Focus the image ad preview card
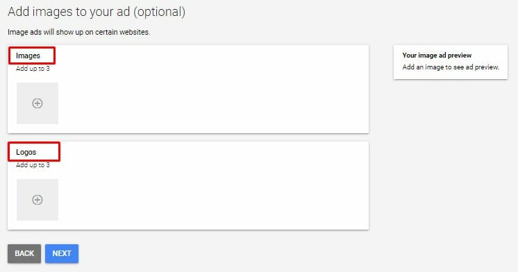Image resolution: width=518 pixels, height=272 pixels. coord(451,62)
